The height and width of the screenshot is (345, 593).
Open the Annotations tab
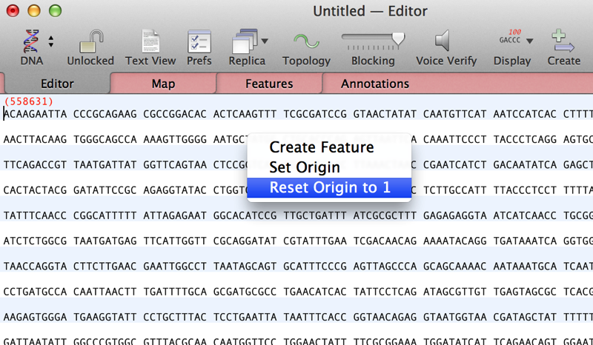coord(375,84)
